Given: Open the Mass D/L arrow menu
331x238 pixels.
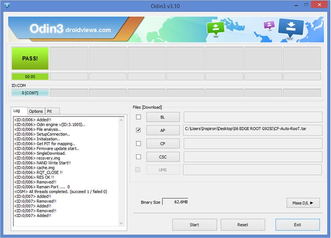Looking at the screenshot, I should [x=303, y=203].
